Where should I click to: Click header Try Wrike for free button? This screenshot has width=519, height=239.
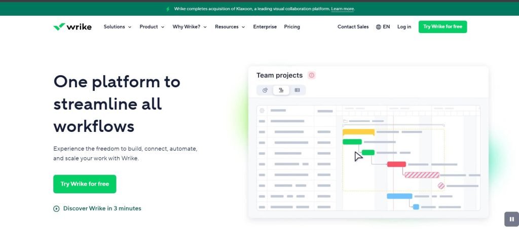[442, 27]
